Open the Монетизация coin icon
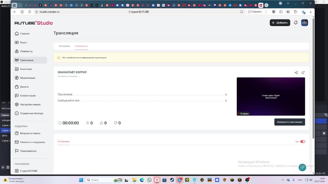The height and width of the screenshot is (184, 328). 17,78
